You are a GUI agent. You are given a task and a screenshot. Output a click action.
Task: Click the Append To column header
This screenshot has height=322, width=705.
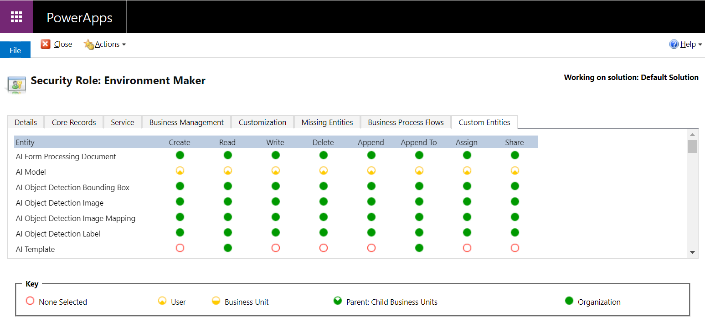tap(419, 142)
